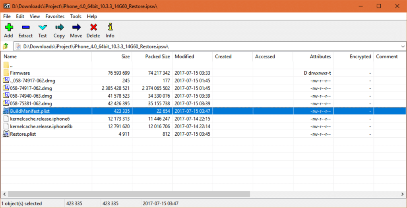Screen dimensions: 407x208
Task: Open the Favorites menu
Action: [x=55, y=16]
